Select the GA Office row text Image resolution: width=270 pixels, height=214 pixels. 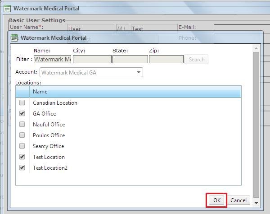[45, 114]
